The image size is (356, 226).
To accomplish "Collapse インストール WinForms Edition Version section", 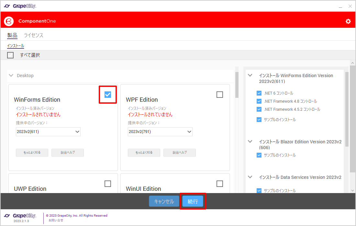I will tap(250, 75).
